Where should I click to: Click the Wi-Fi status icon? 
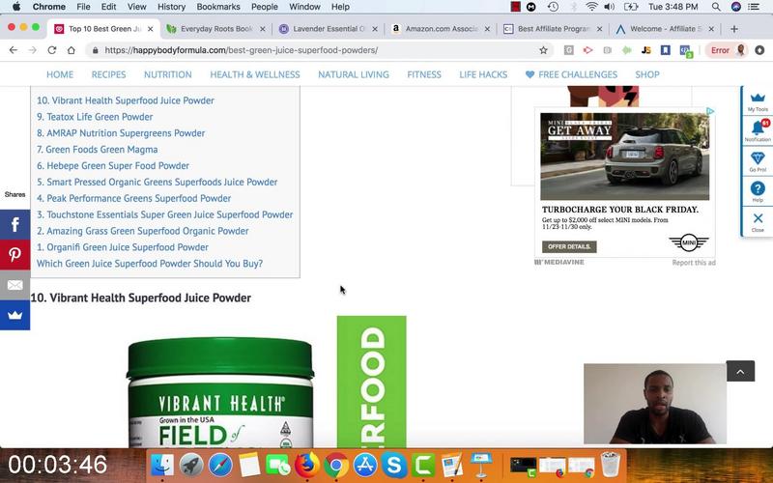[x=591, y=7]
